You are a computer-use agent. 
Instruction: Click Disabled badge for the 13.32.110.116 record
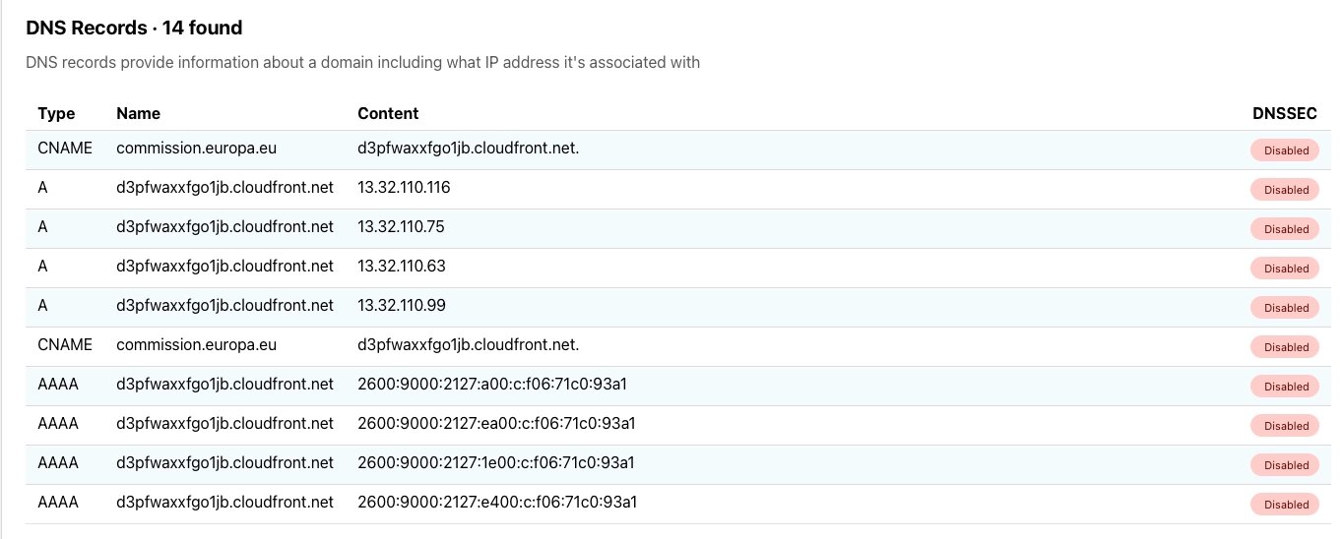(1285, 190)
